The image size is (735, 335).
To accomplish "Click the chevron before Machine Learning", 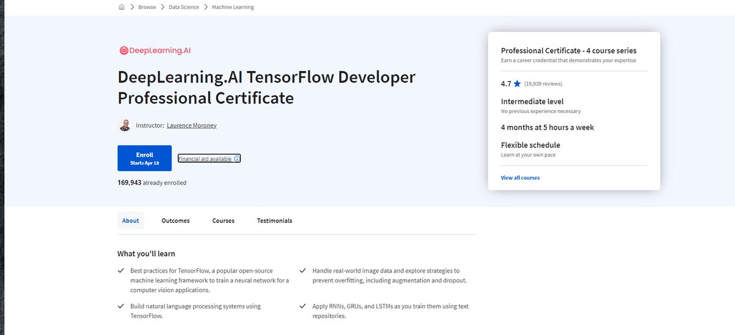I will click(205, 7).
